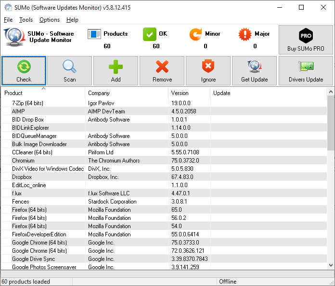Click the Get Update globe button
This screenshot has width=335, height=286.
point(254,70)
